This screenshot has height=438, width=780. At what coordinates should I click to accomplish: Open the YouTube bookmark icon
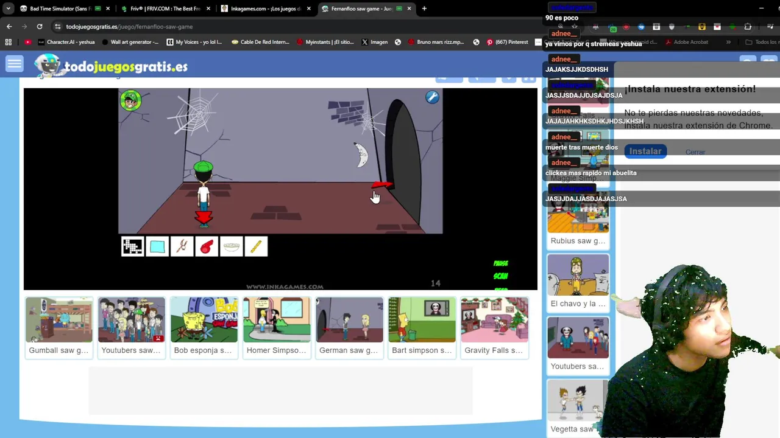coord(28,42)
